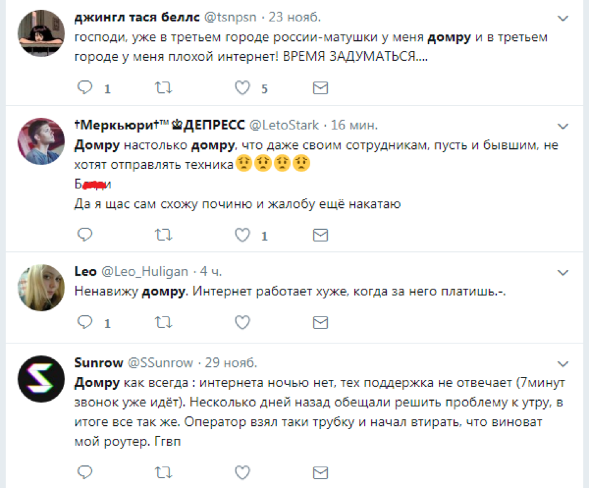The height and width of the screenshot is (488, 589).
Task: Open the @Leo_Huligan profile link
Action: point(144,271)
